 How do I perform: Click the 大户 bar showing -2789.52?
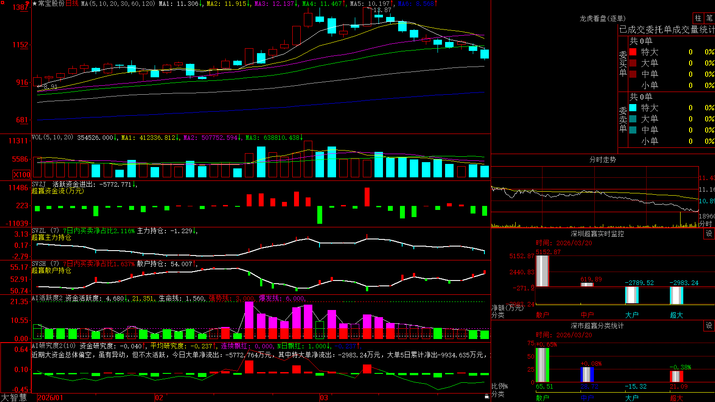click(631, 295)
